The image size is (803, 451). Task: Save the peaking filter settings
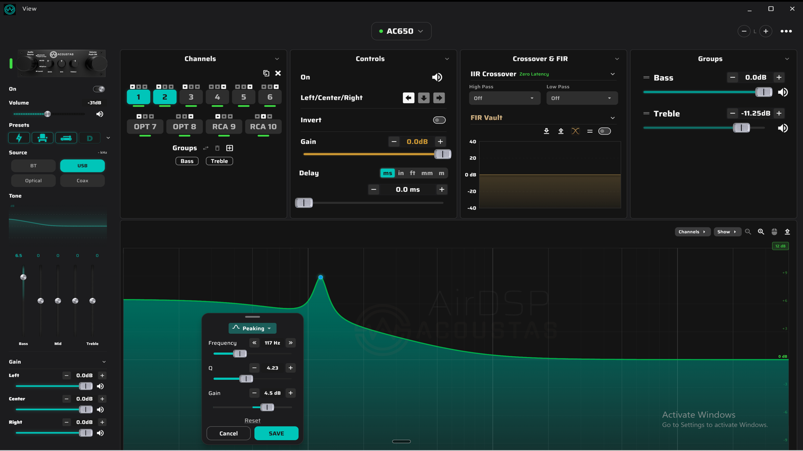coord(277,433)
